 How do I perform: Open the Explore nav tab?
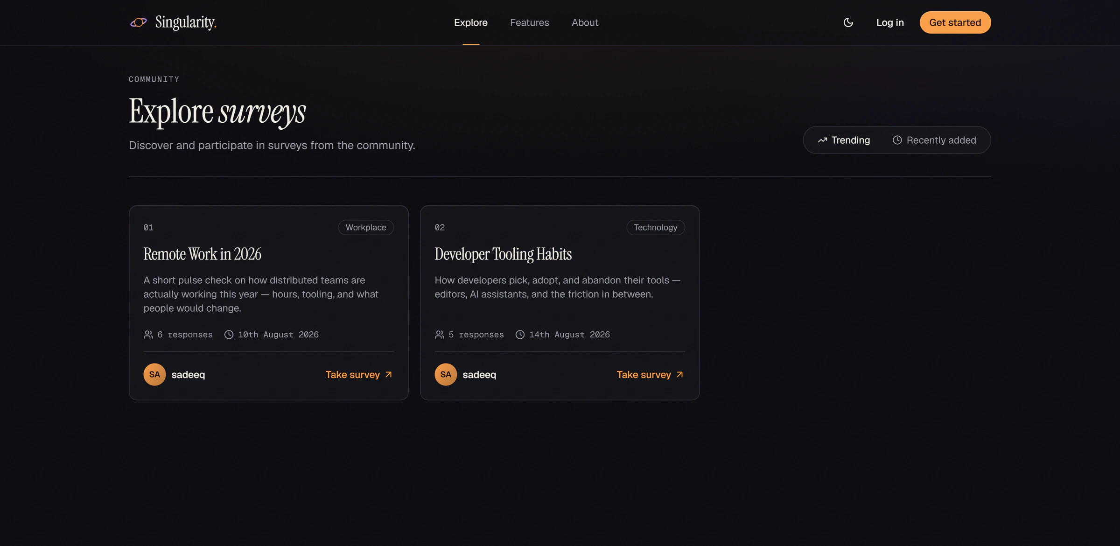(x=470, y=22)
